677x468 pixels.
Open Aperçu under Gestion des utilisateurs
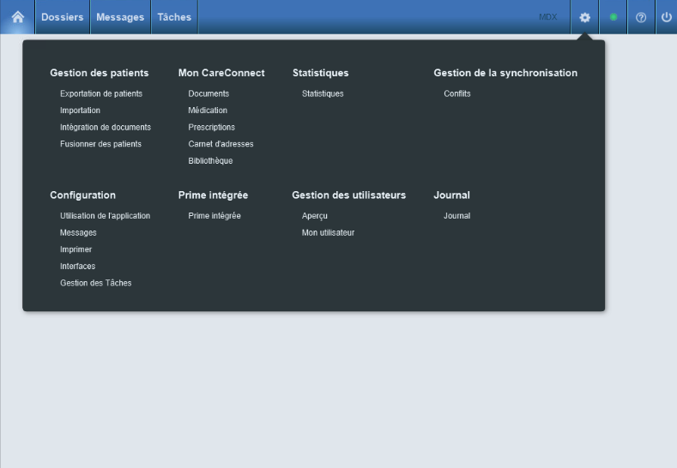click(x=314, y=216)
